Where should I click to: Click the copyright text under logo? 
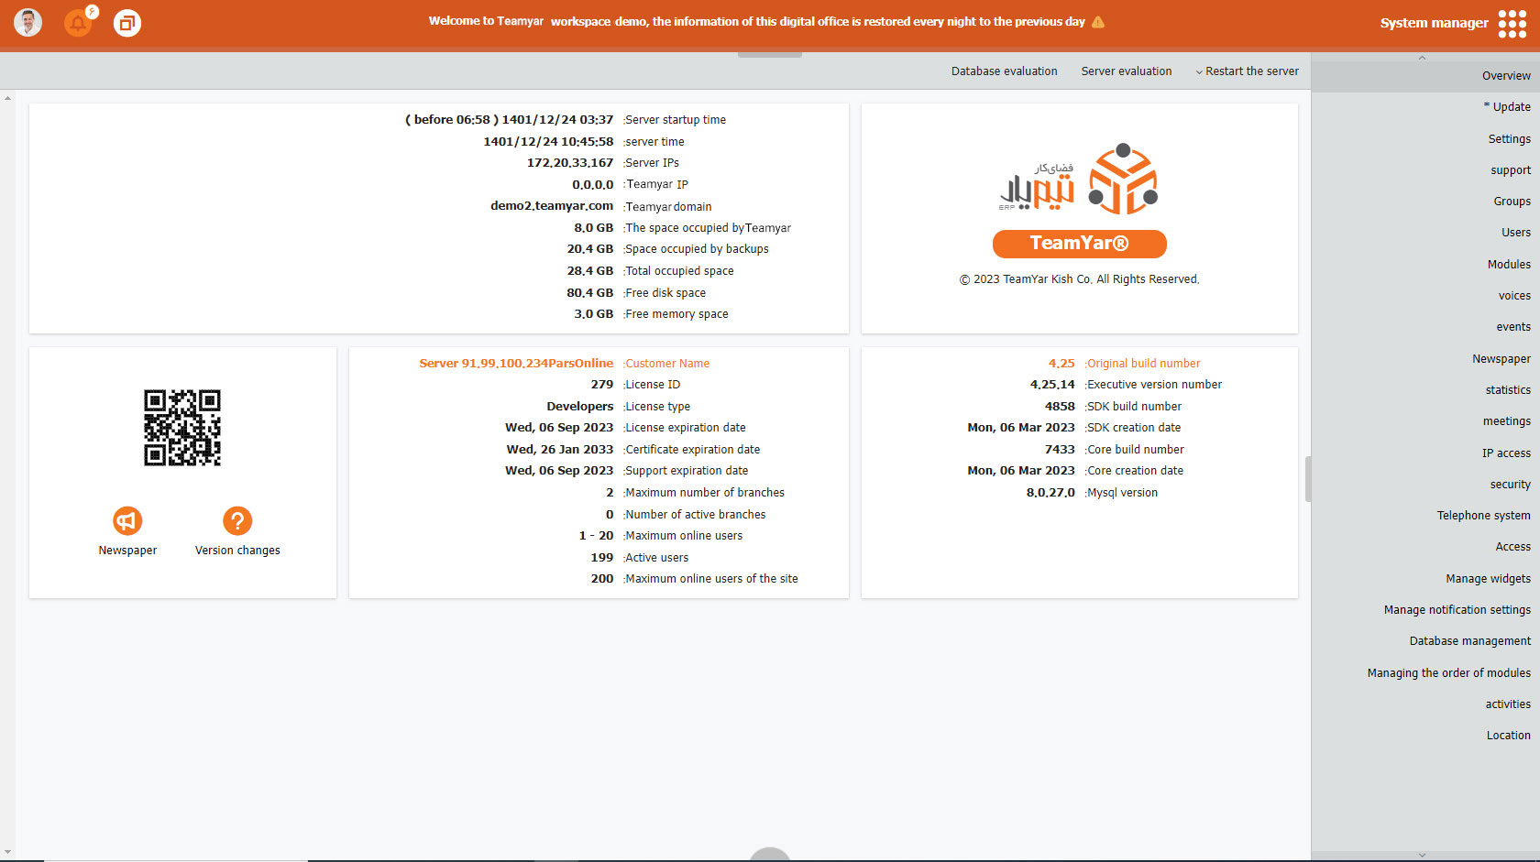click(x=1079, y=279)
